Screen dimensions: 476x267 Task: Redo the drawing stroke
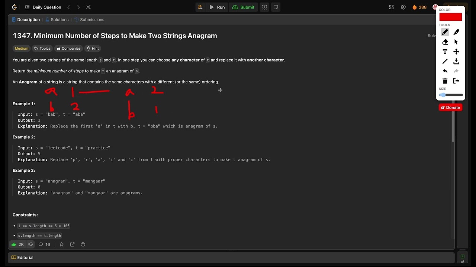click(456, 71)
